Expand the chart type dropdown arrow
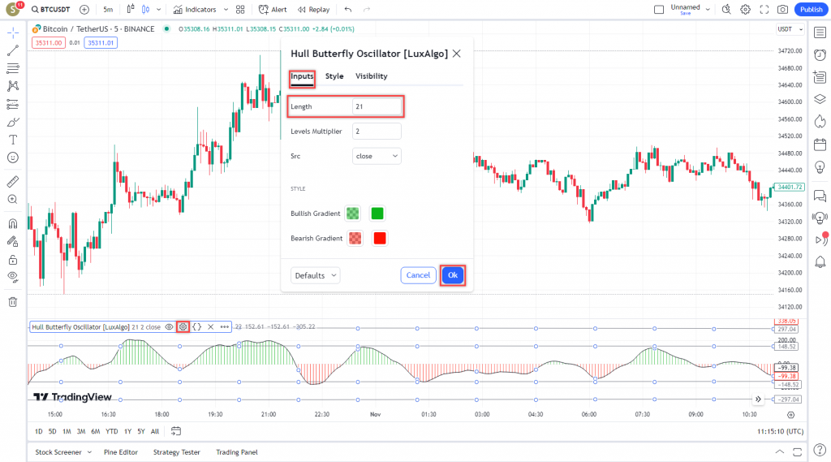The width and height of the screenshot is (831, 462). [158, 10]
